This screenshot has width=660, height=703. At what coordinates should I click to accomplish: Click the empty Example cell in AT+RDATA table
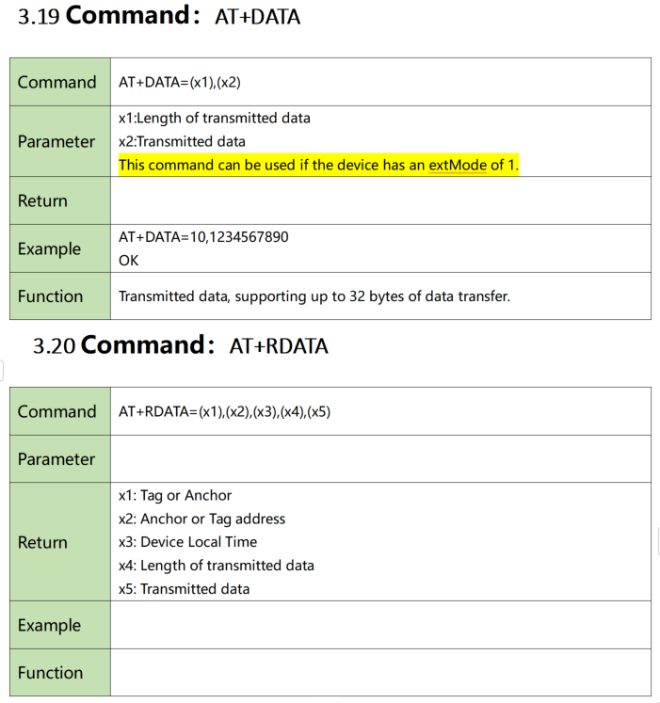point(380,625)
